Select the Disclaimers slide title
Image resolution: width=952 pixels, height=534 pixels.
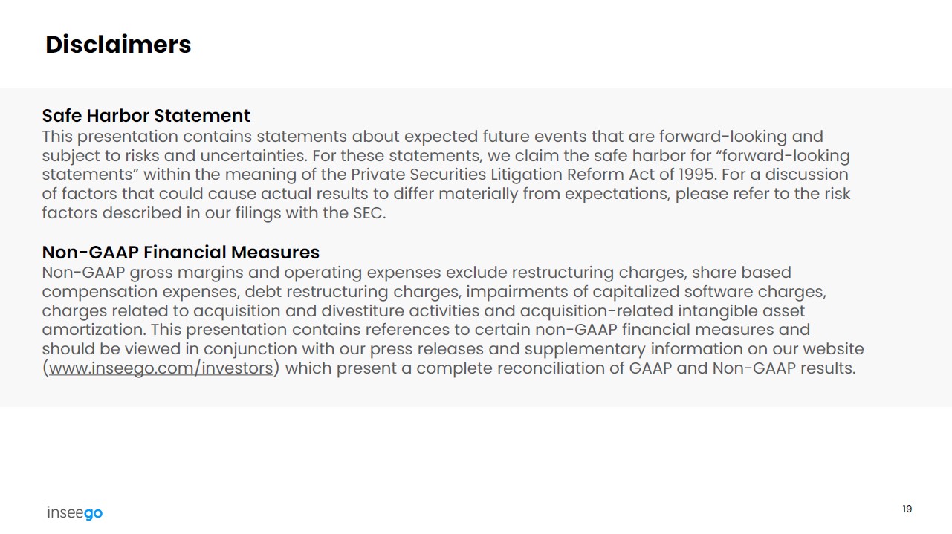(118, 45)
